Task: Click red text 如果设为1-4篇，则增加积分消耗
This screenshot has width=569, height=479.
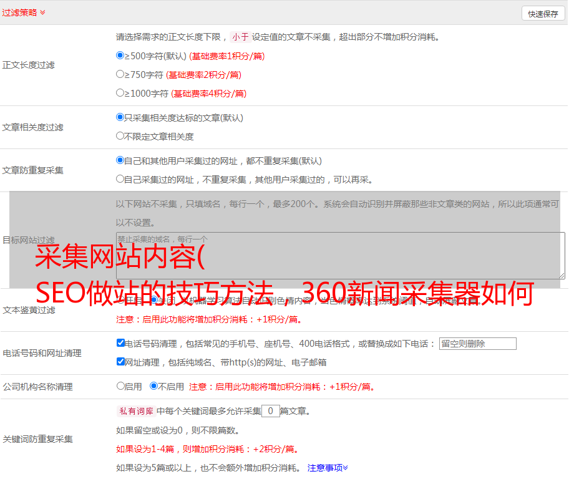Action: pyautogui.click(x=208, y=449)
